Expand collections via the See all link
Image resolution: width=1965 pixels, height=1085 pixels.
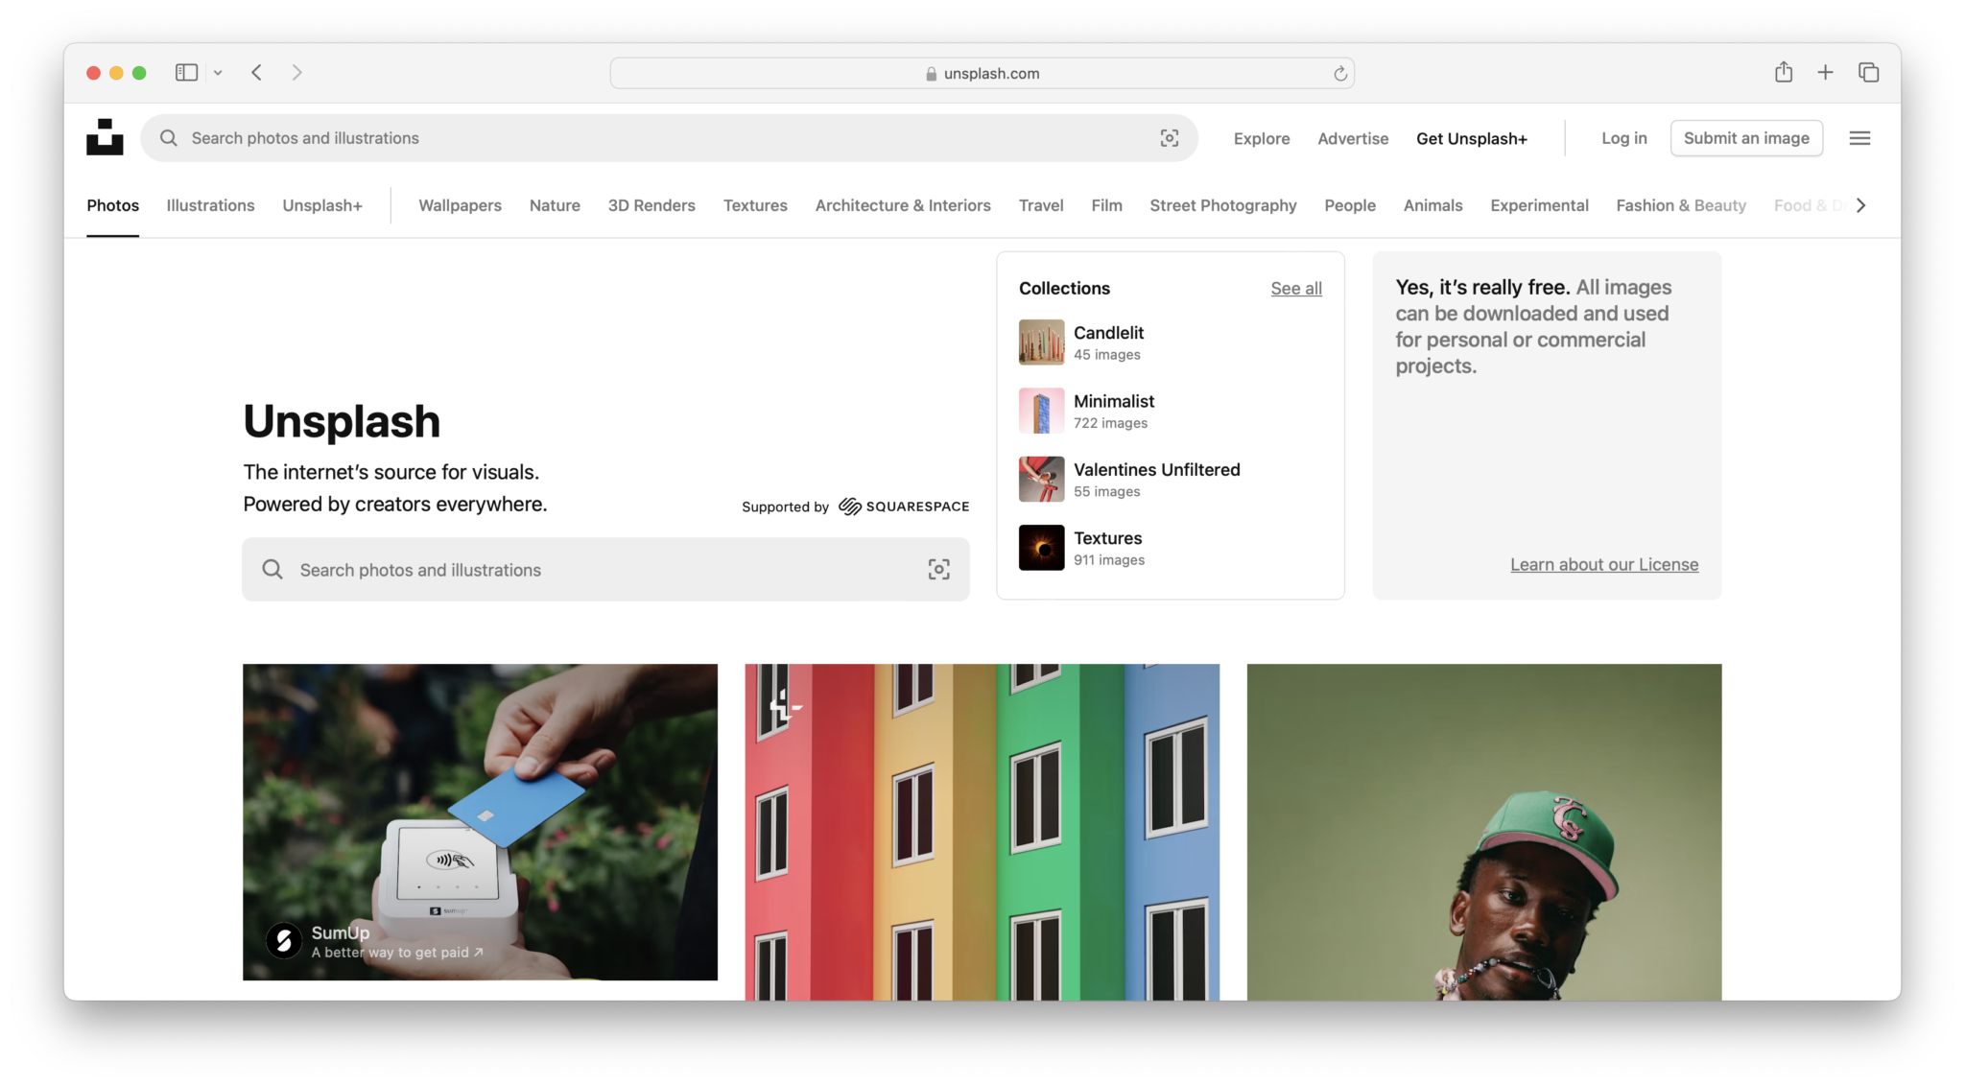(1295, 288)
